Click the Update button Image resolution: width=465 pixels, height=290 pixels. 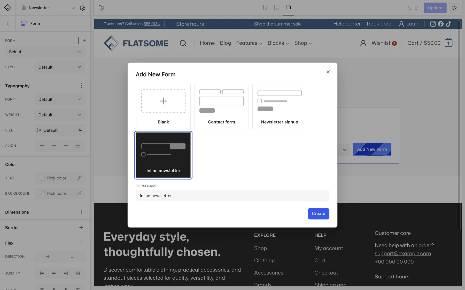point(435,8)
